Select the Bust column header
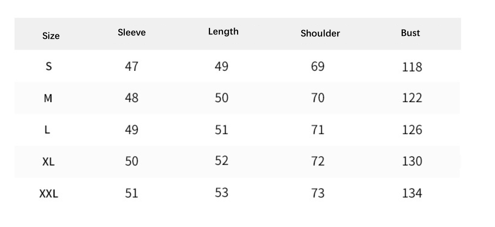Screen dimensions: 495x227 pyautogui.click(x=410, y=33)
